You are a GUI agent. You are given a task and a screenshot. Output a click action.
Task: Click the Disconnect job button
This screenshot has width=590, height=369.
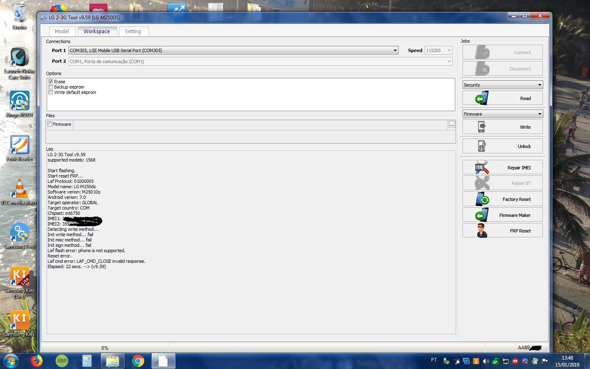point(503,68)
